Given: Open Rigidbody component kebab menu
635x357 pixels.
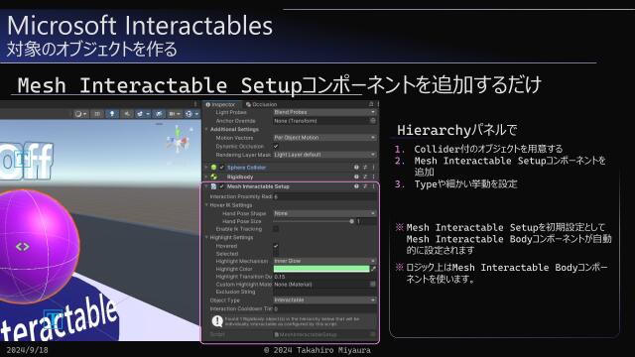Looking at the screenshot, I should click(x=373, y=177).
